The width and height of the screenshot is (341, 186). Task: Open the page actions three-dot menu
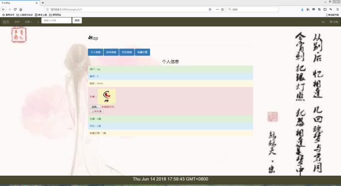click(x=217, y=9)
